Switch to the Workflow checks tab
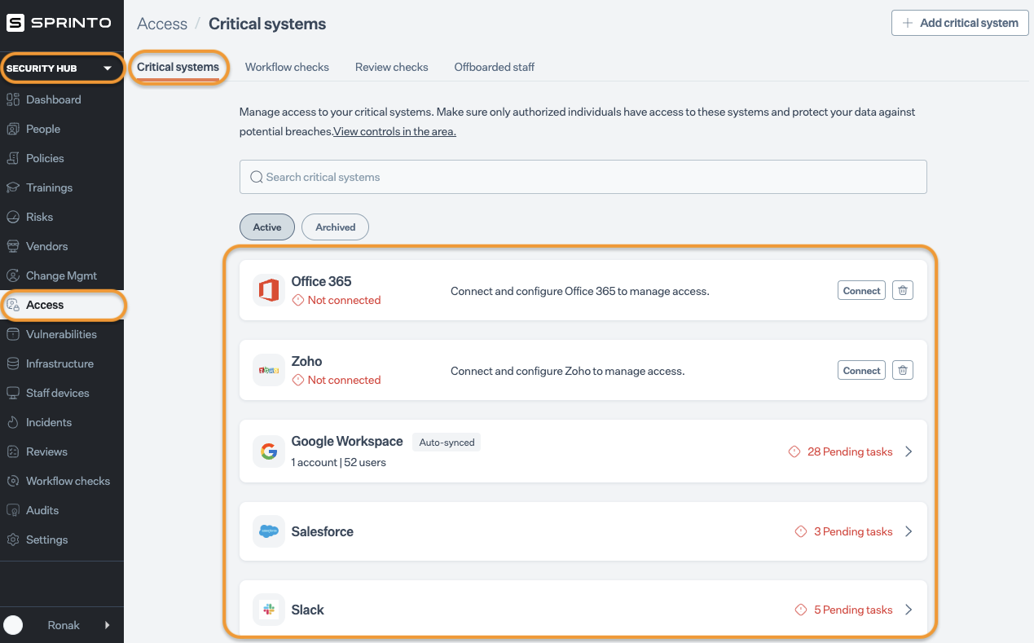The image size is (1034, 643). click(287, 67)
